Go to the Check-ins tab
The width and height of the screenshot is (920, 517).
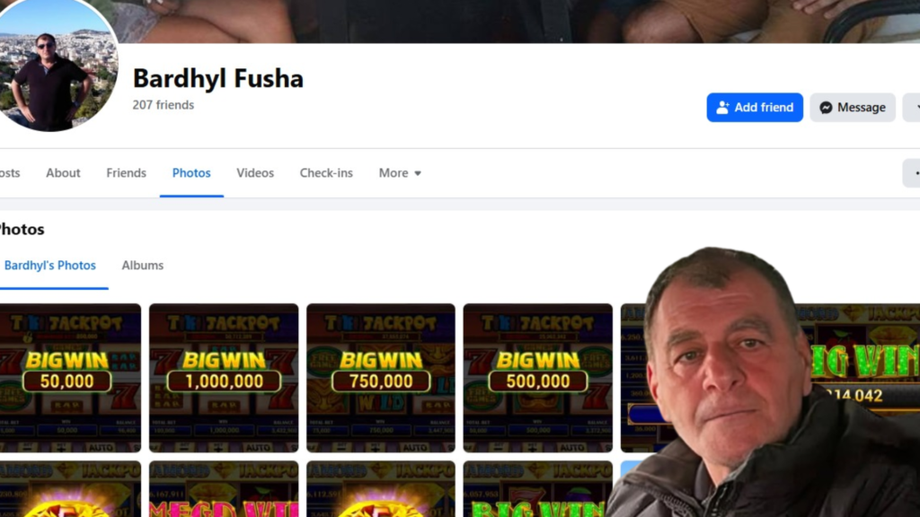(x=326, y=173)
